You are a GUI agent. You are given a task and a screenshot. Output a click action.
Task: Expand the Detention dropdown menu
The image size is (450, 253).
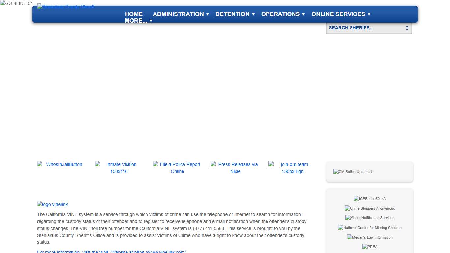point(235,14)
